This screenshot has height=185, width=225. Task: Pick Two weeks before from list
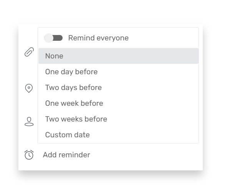118,119
